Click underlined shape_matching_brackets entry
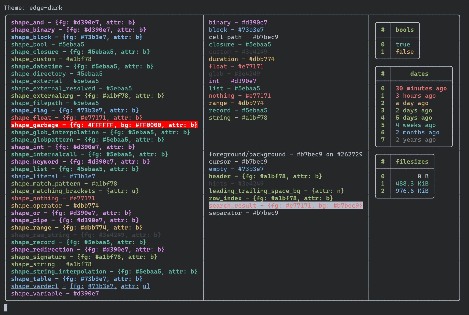469x315 pixels. click(x=75, y=191)
